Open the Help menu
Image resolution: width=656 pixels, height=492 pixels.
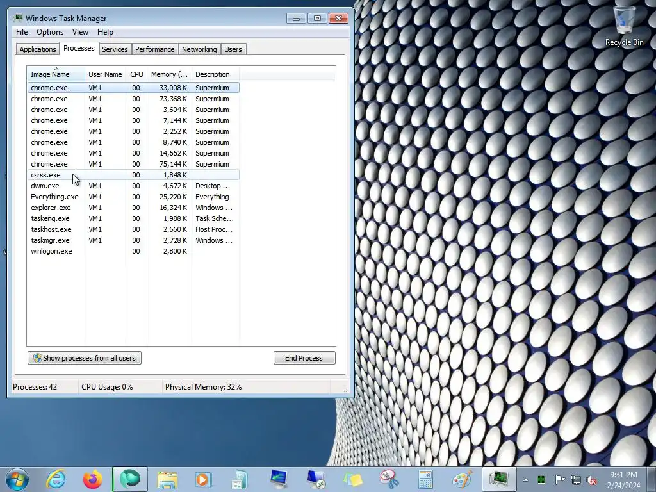click(105, 32)
